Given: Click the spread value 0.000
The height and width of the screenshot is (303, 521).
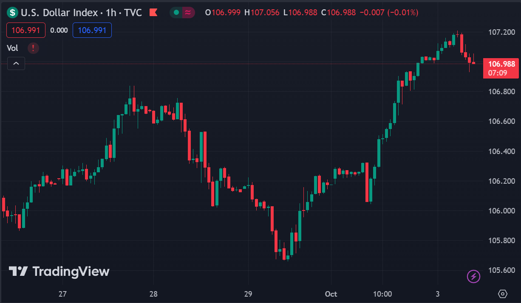Looking at the screenshot, I should (x=59, y=30).
